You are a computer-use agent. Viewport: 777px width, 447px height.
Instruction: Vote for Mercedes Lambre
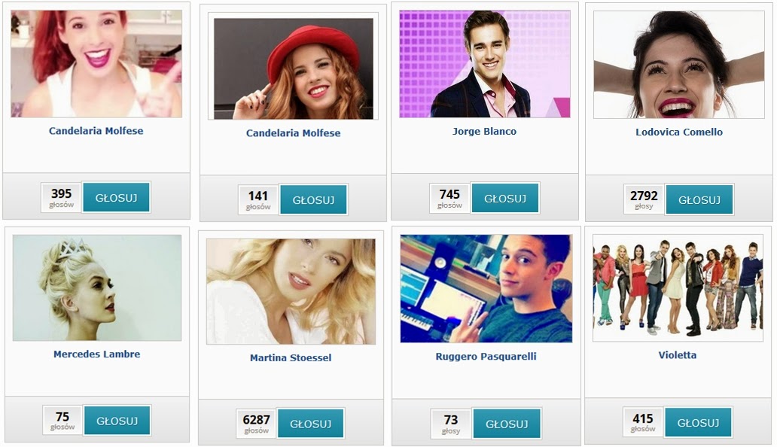[117, 421]
